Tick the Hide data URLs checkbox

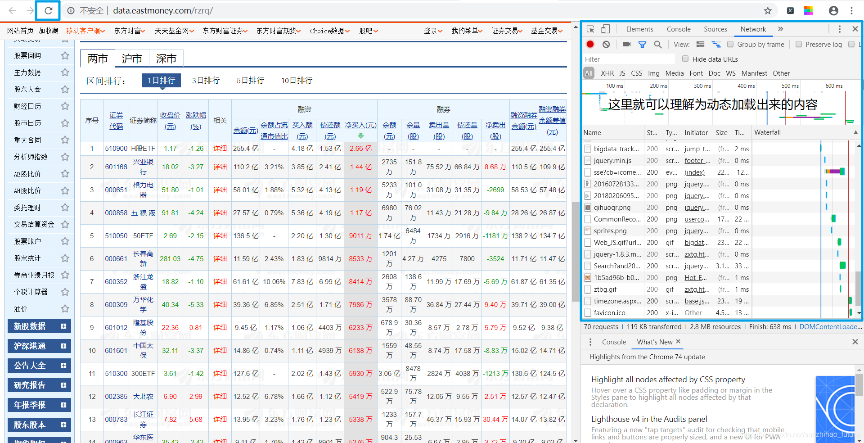[685, 59]
